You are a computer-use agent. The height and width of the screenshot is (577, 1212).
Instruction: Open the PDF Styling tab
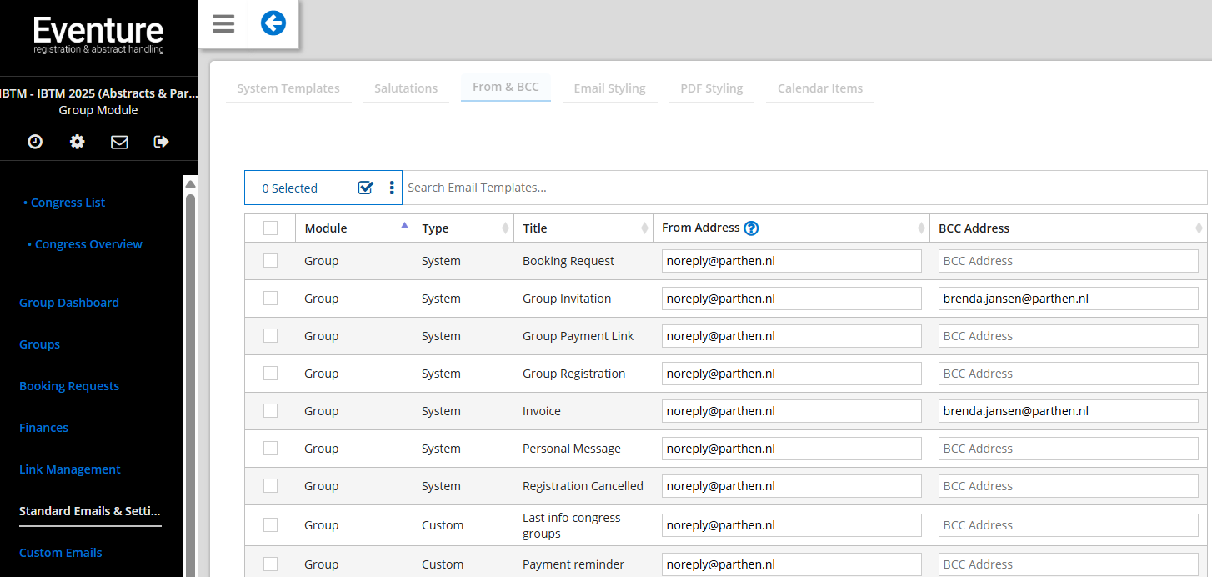point(712,88)
